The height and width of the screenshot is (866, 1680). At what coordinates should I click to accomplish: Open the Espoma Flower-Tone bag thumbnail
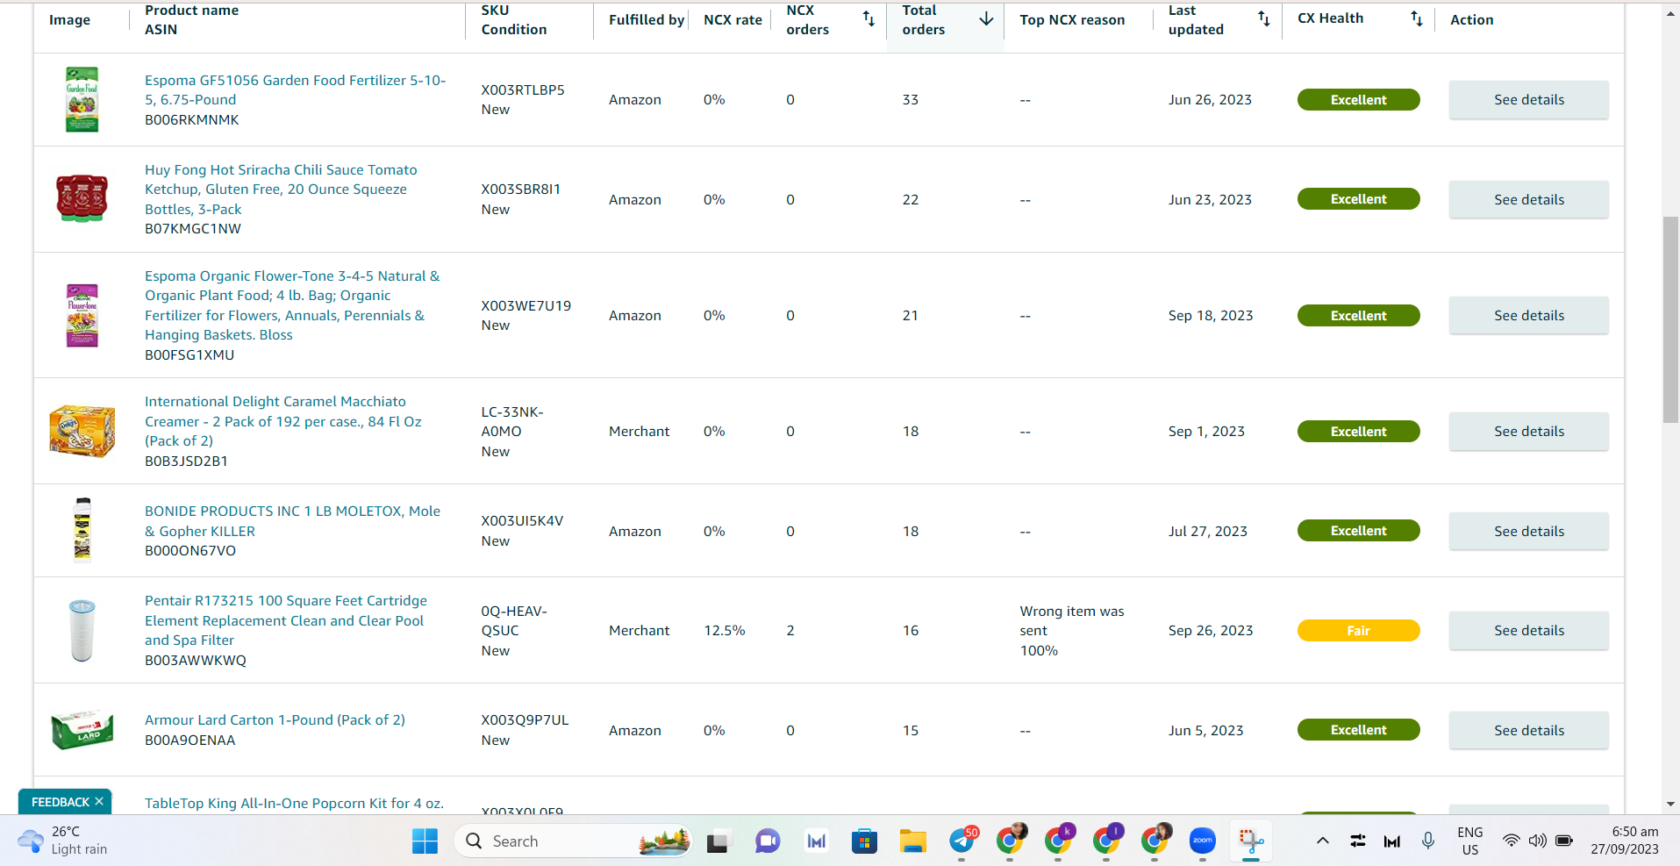82,315
